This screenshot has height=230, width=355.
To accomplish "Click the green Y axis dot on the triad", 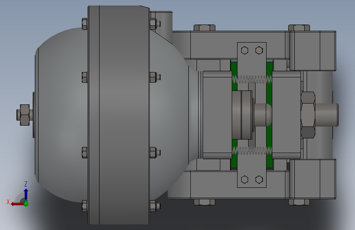I will pyautogui.click(x=26, y=204).
